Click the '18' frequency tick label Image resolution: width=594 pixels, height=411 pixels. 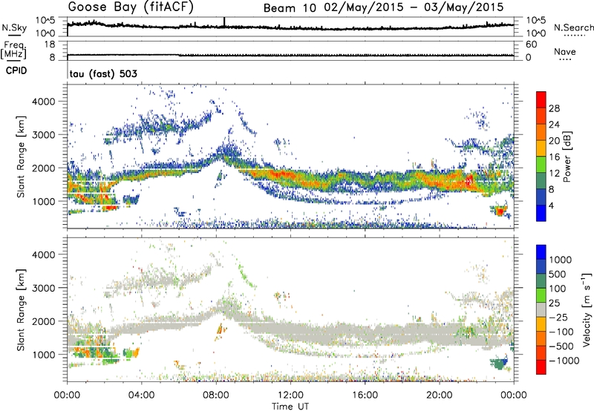49,45
